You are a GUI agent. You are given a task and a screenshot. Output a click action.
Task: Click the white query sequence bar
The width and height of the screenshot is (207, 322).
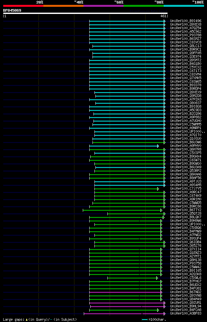click(85, 13)
